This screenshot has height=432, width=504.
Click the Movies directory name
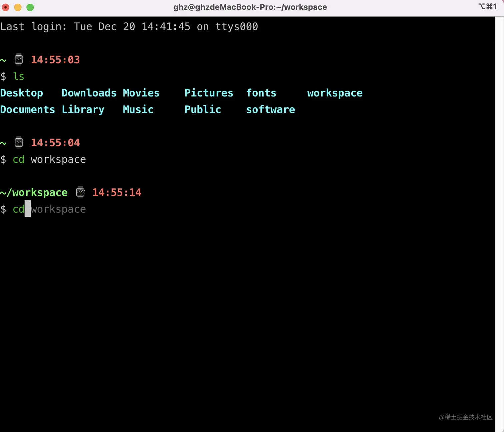141,93
